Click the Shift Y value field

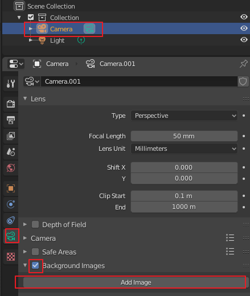[x=184, y=178]
